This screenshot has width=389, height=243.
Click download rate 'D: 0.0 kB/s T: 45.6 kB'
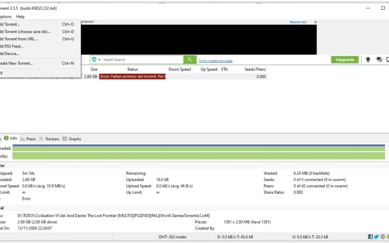235,237
